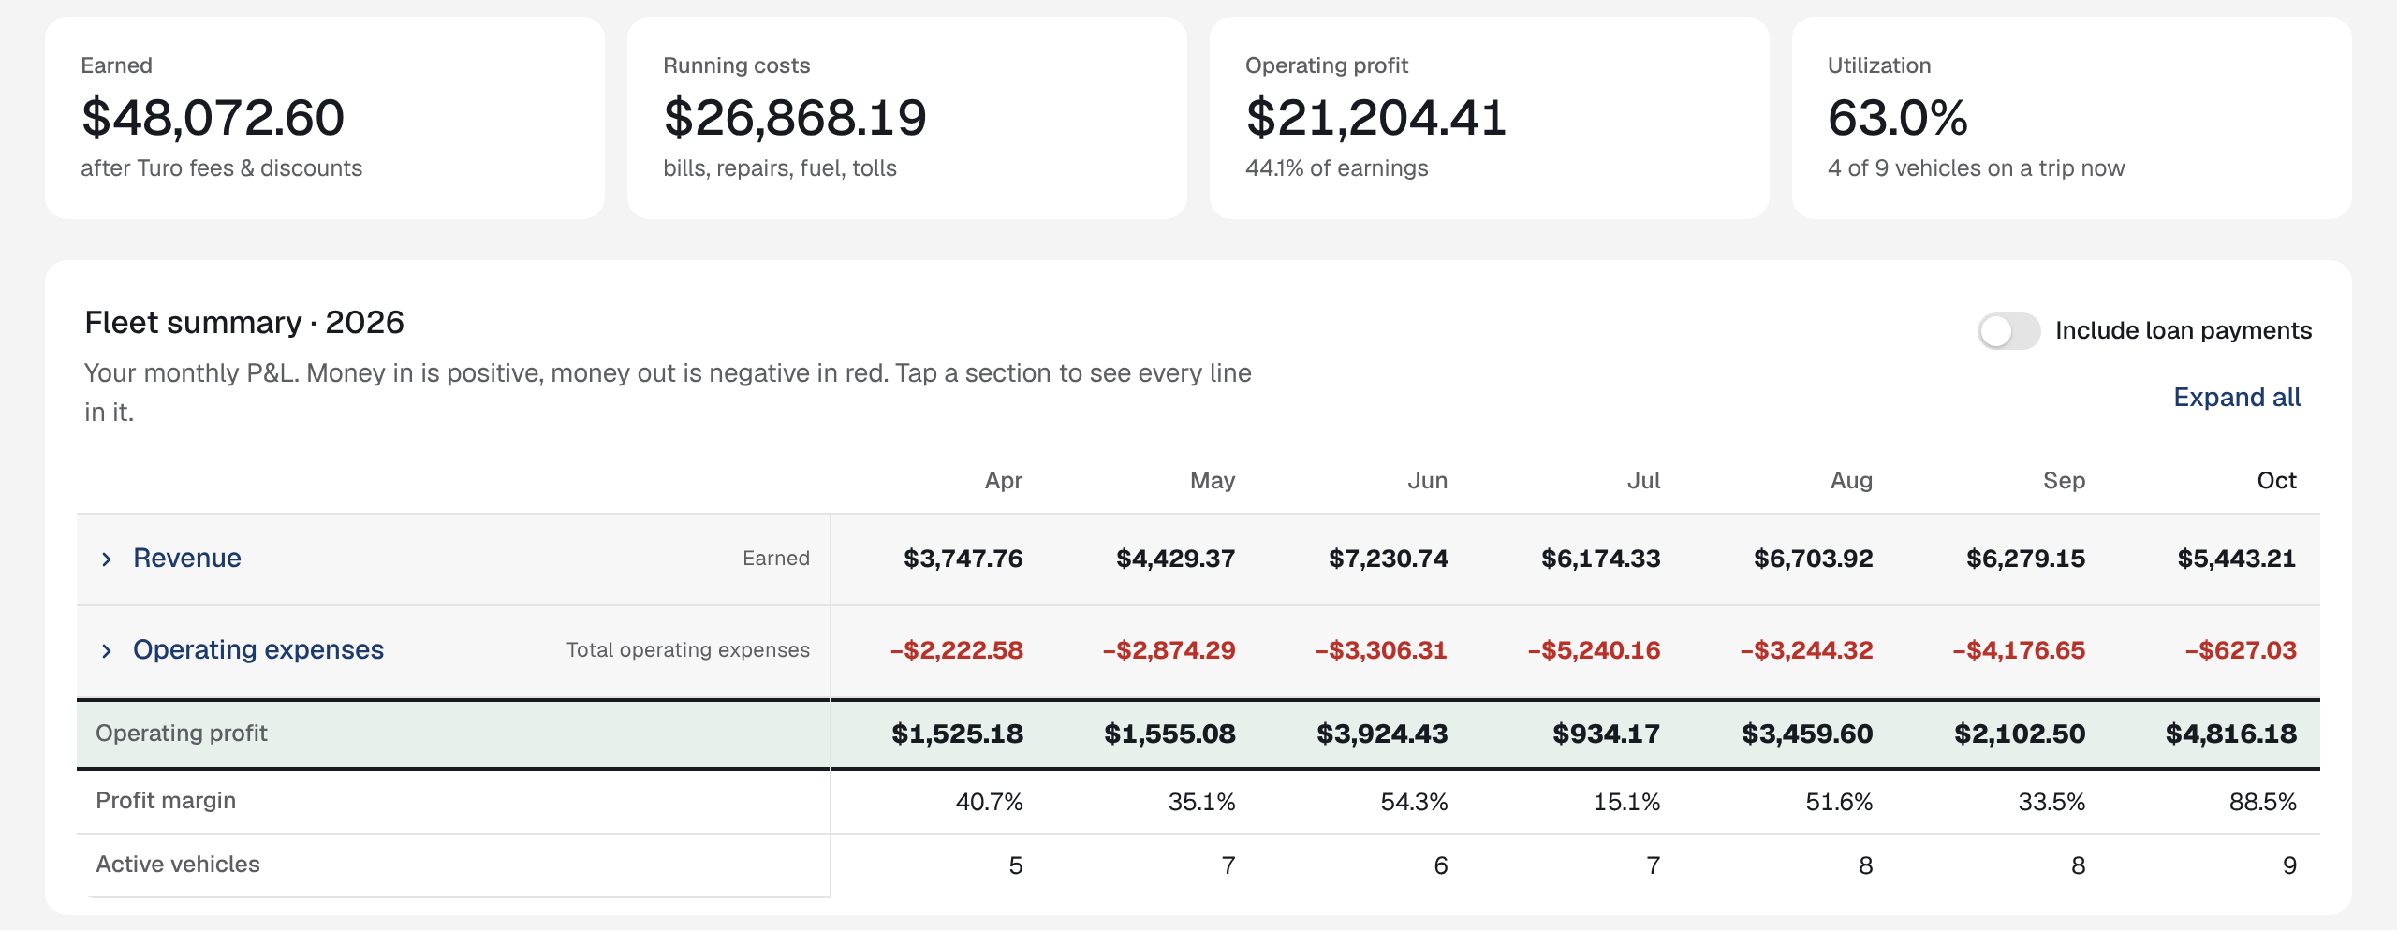Toggle the Include loan payments switch

2008,330
